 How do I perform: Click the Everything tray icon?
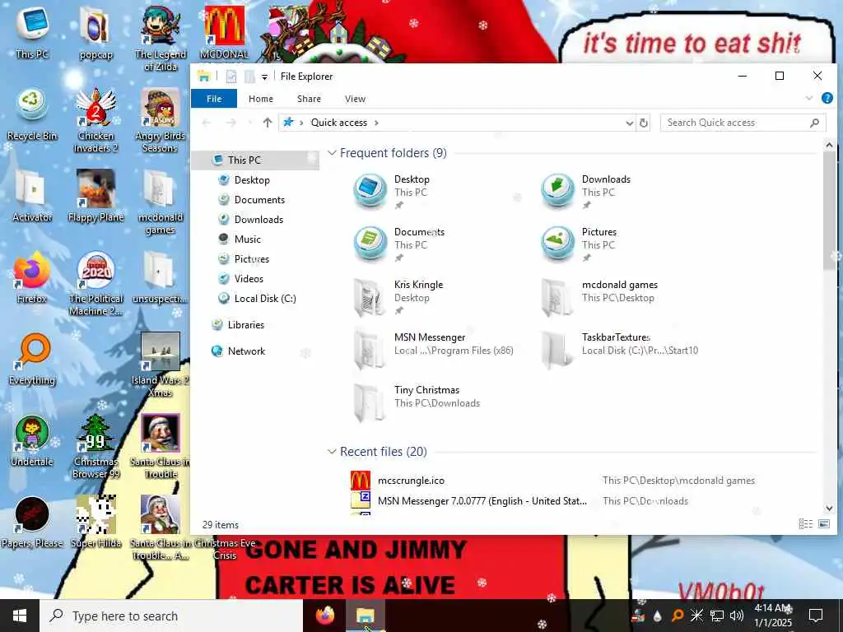(x=678, y=616)
